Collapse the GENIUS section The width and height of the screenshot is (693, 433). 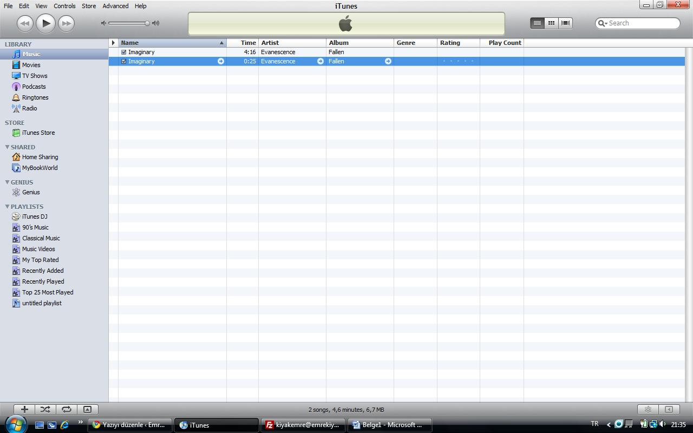click(7, 182)
